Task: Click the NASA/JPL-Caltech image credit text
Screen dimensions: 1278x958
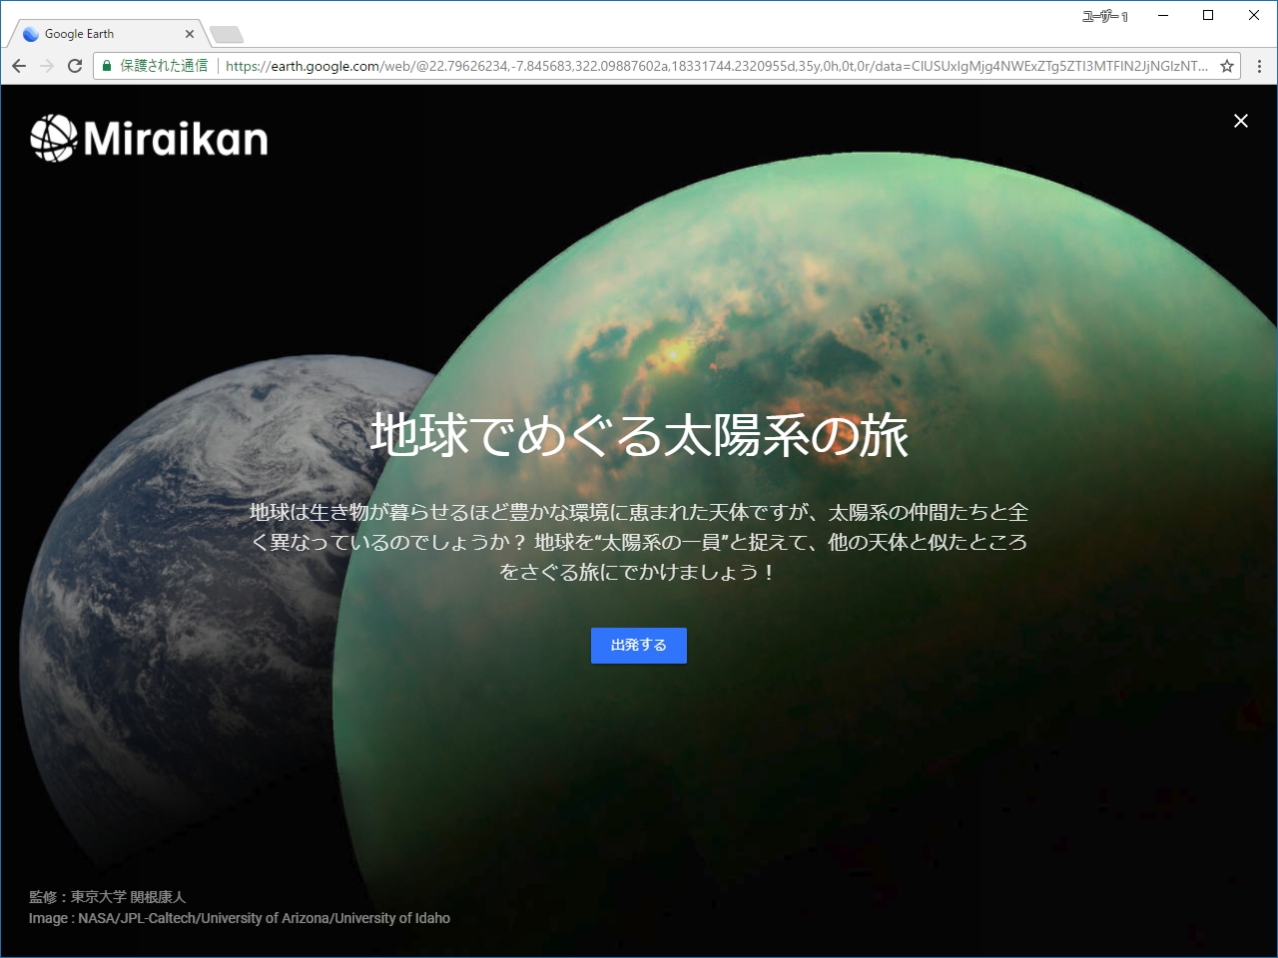Action: point(240,917)
